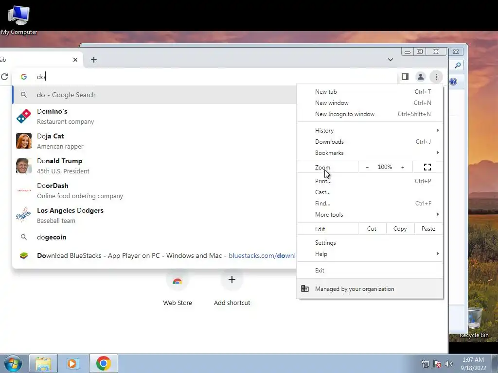Choose Find... from the menu
This screenshot has width=498, height=373.
click(x=370, y=203)
